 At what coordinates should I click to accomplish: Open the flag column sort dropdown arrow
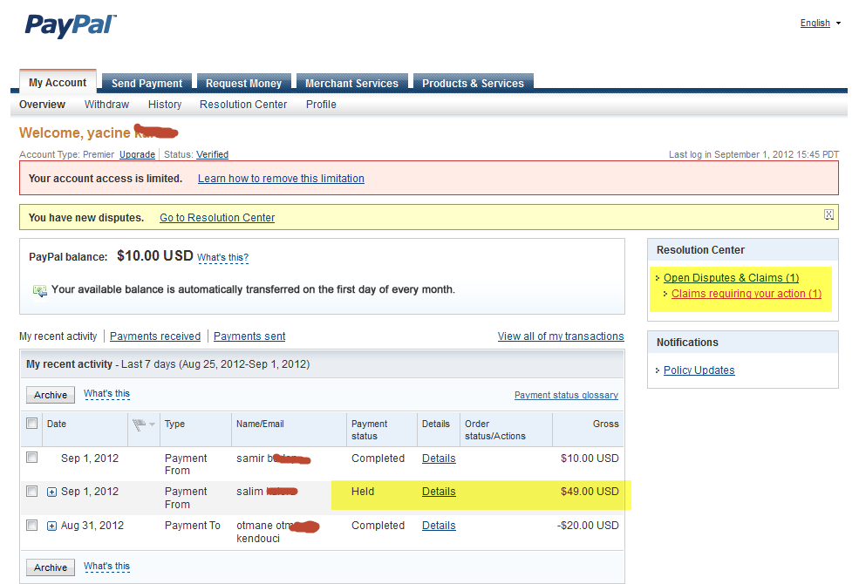tap(152, 424)
